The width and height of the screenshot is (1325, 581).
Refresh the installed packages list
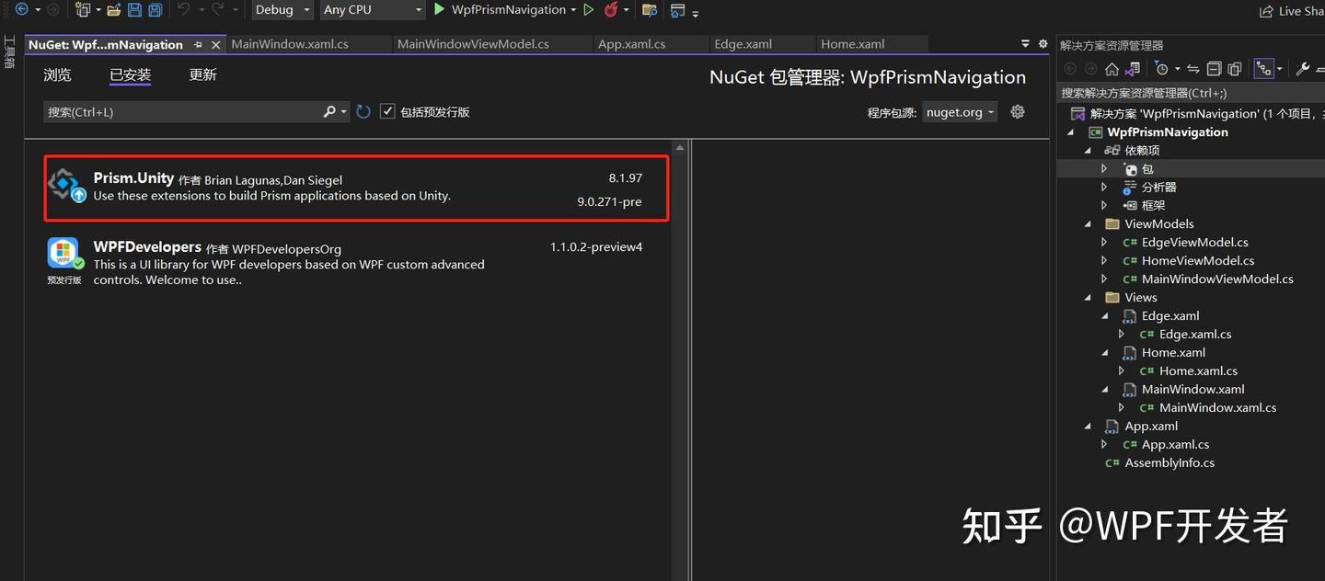tap(363, 110)
